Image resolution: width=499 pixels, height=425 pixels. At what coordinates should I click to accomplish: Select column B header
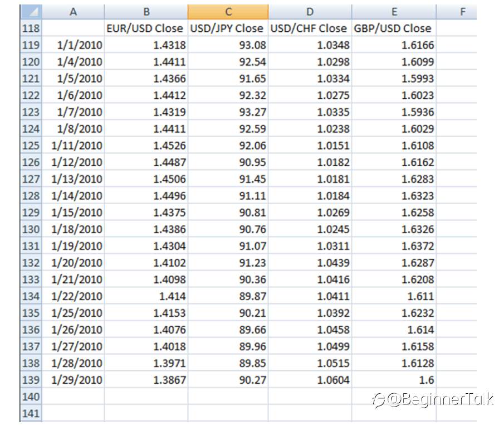tap(146, 12)
